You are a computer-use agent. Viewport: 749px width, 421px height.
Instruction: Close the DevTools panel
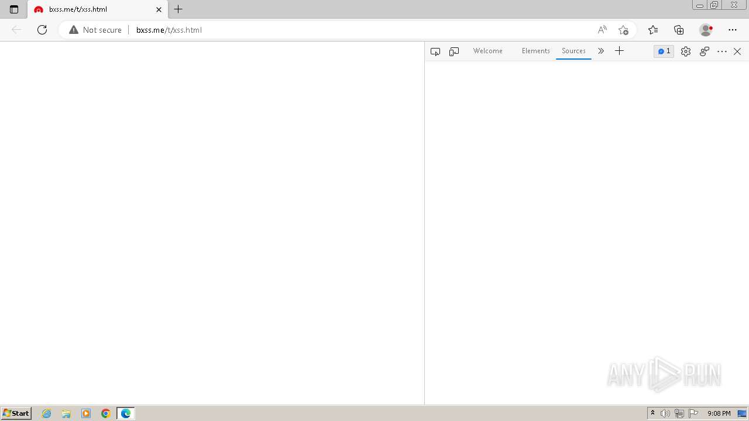pos(737,51)
